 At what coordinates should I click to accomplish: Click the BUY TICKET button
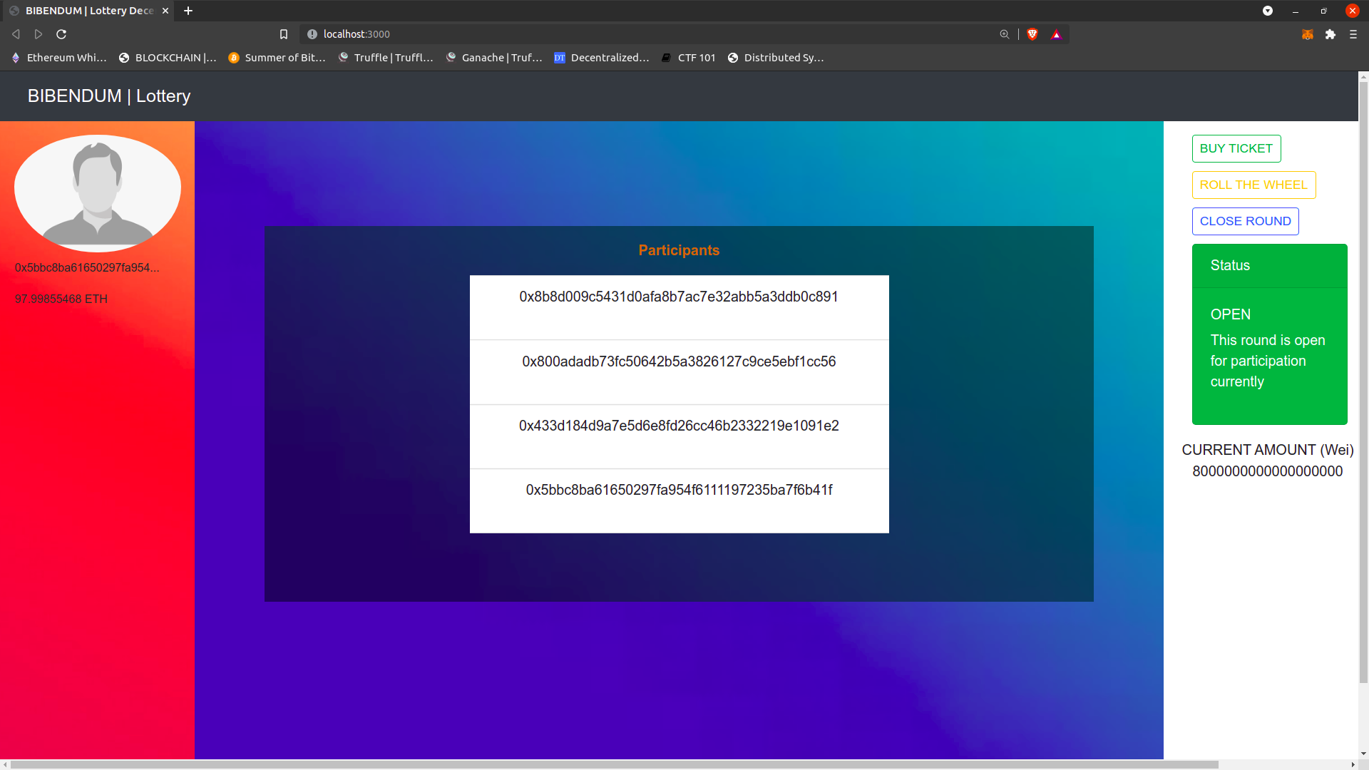pyautogui.click(x=1236, y=148)
